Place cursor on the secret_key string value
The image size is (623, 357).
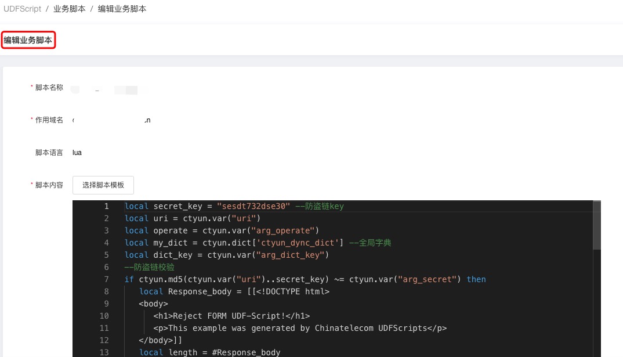click(x=253, y=207)
